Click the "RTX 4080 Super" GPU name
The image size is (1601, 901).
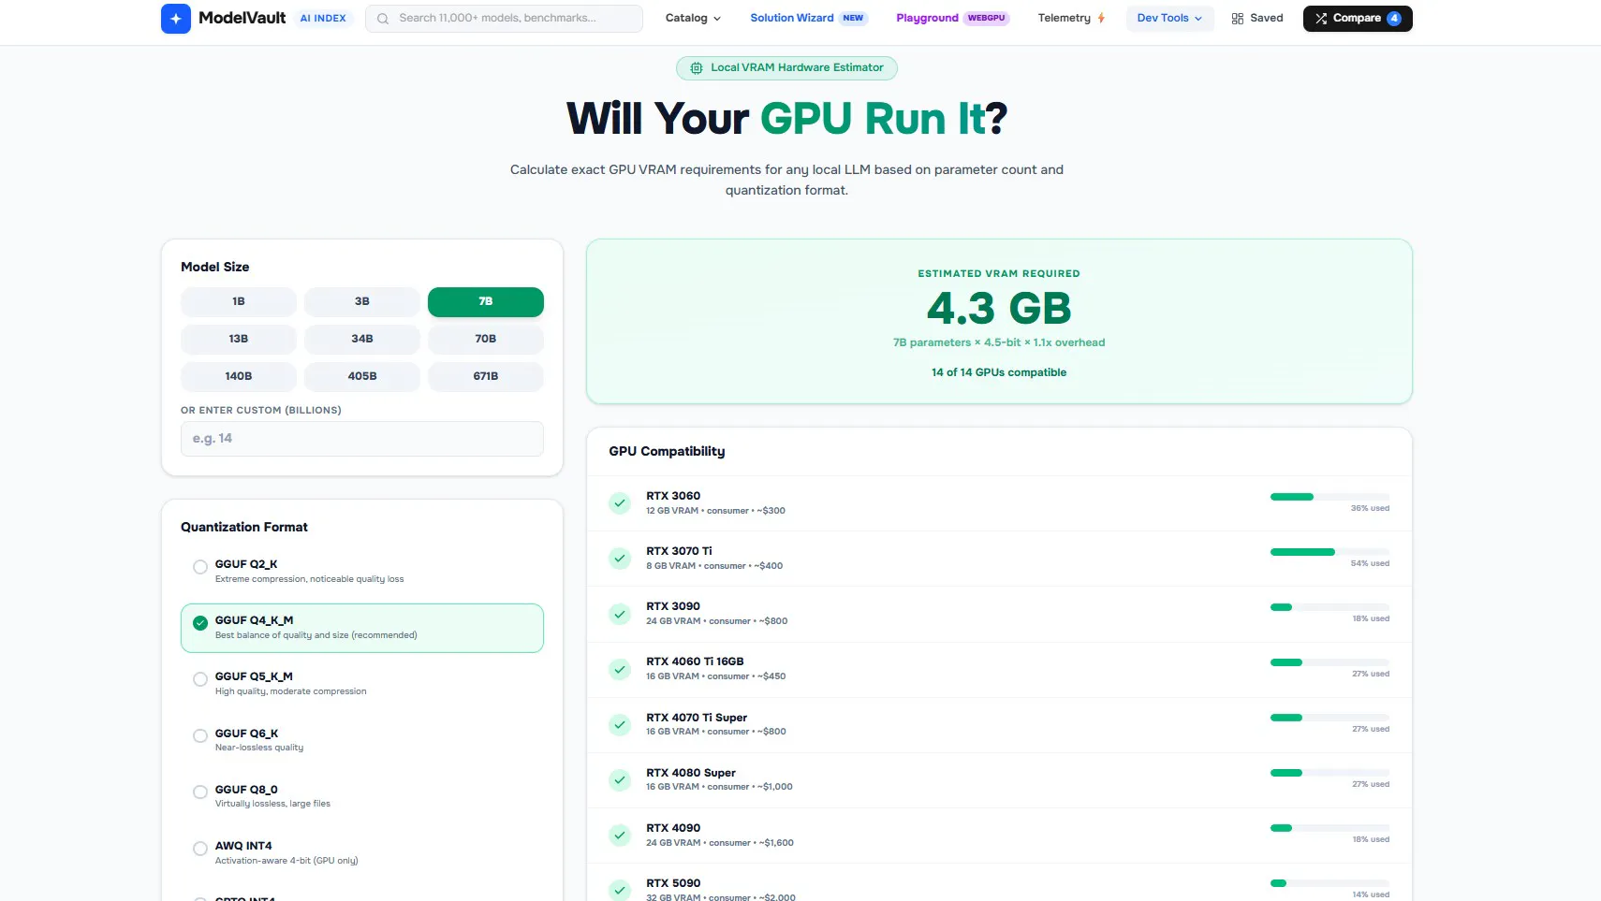click(691, 773)
